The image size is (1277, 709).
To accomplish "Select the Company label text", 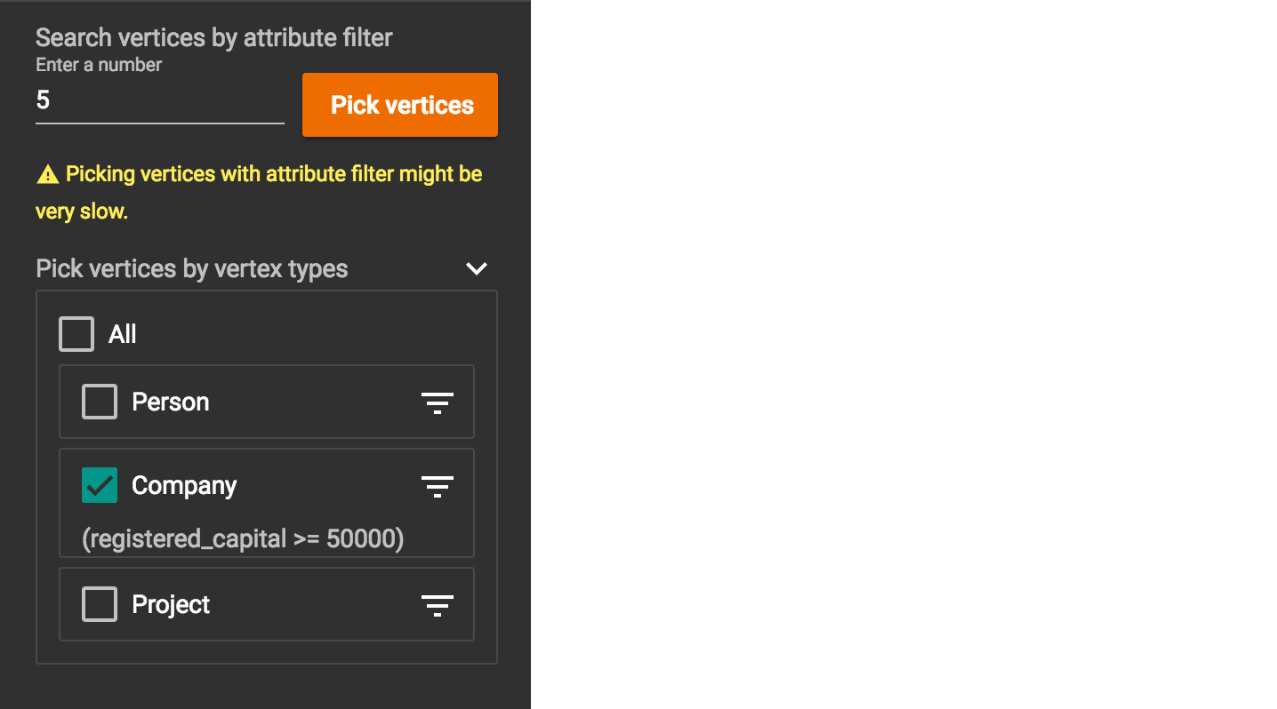I will click(x=184, y=485).
